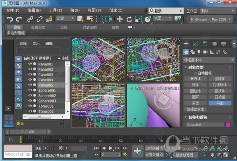Activate the Bind to Space Warp tool

point(49,19)
